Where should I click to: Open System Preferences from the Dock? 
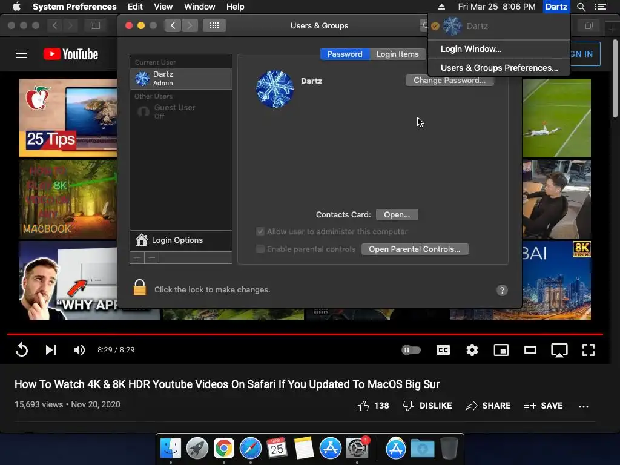click(357, 449)
